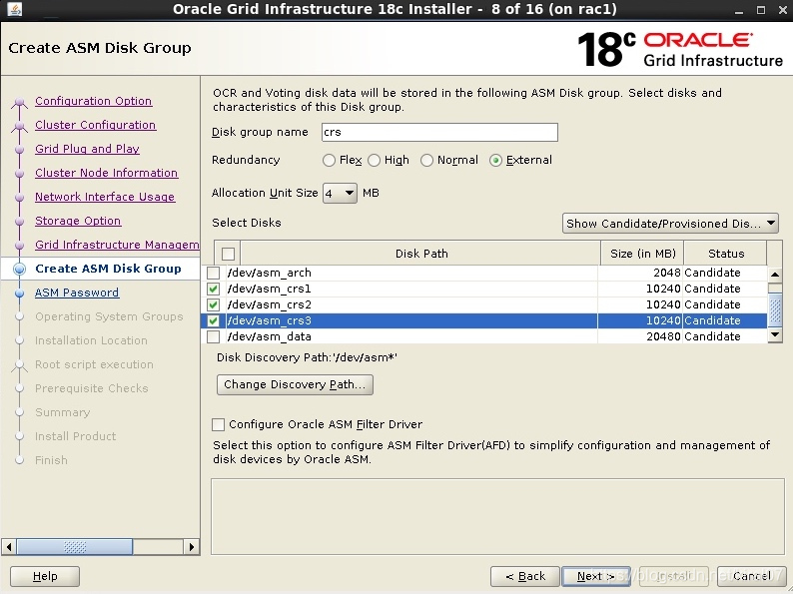Go to the Cluster Node Information step

106,173
